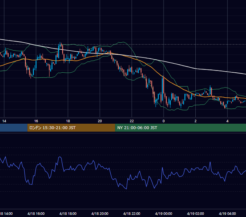Click the '4/18 22:00' date label
The image size is (246, 217).
(132, 214)
